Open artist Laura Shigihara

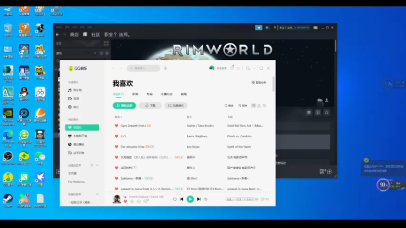pyautogui.click(x=197, y=136)
